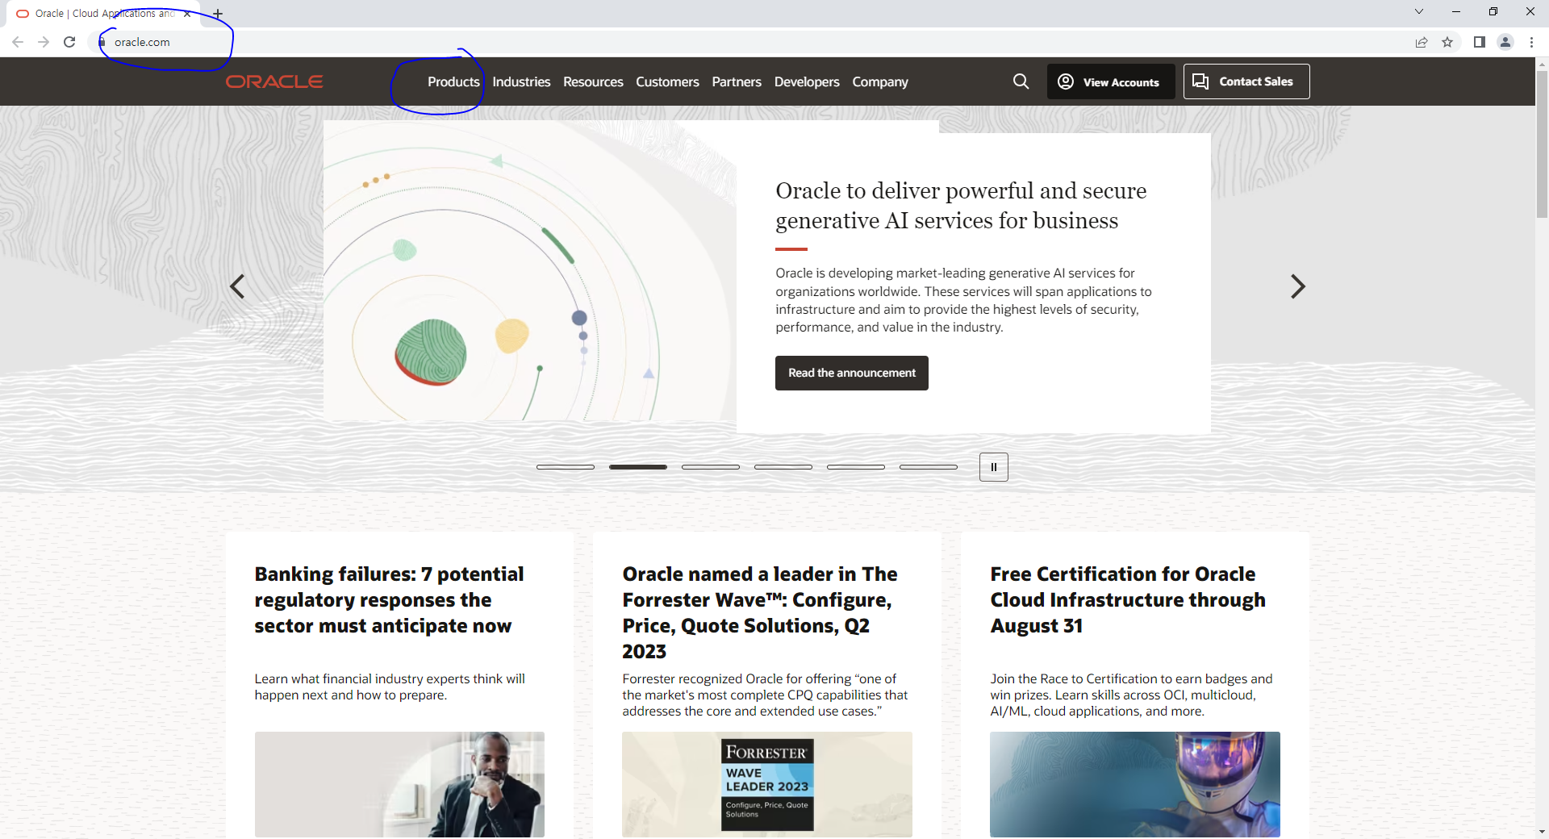Go to previous carousel slide
This screenshot has width=1549, height=839.
(237, 286)
